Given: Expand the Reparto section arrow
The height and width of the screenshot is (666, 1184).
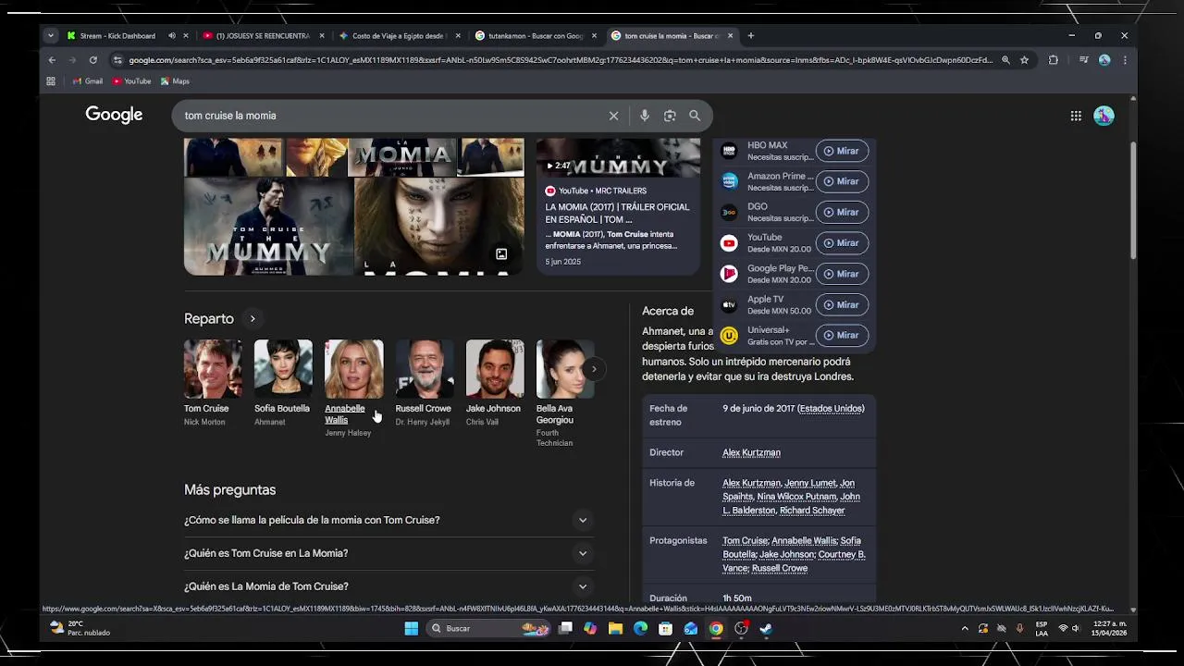Looking at the screenshot, I should 253,319.
